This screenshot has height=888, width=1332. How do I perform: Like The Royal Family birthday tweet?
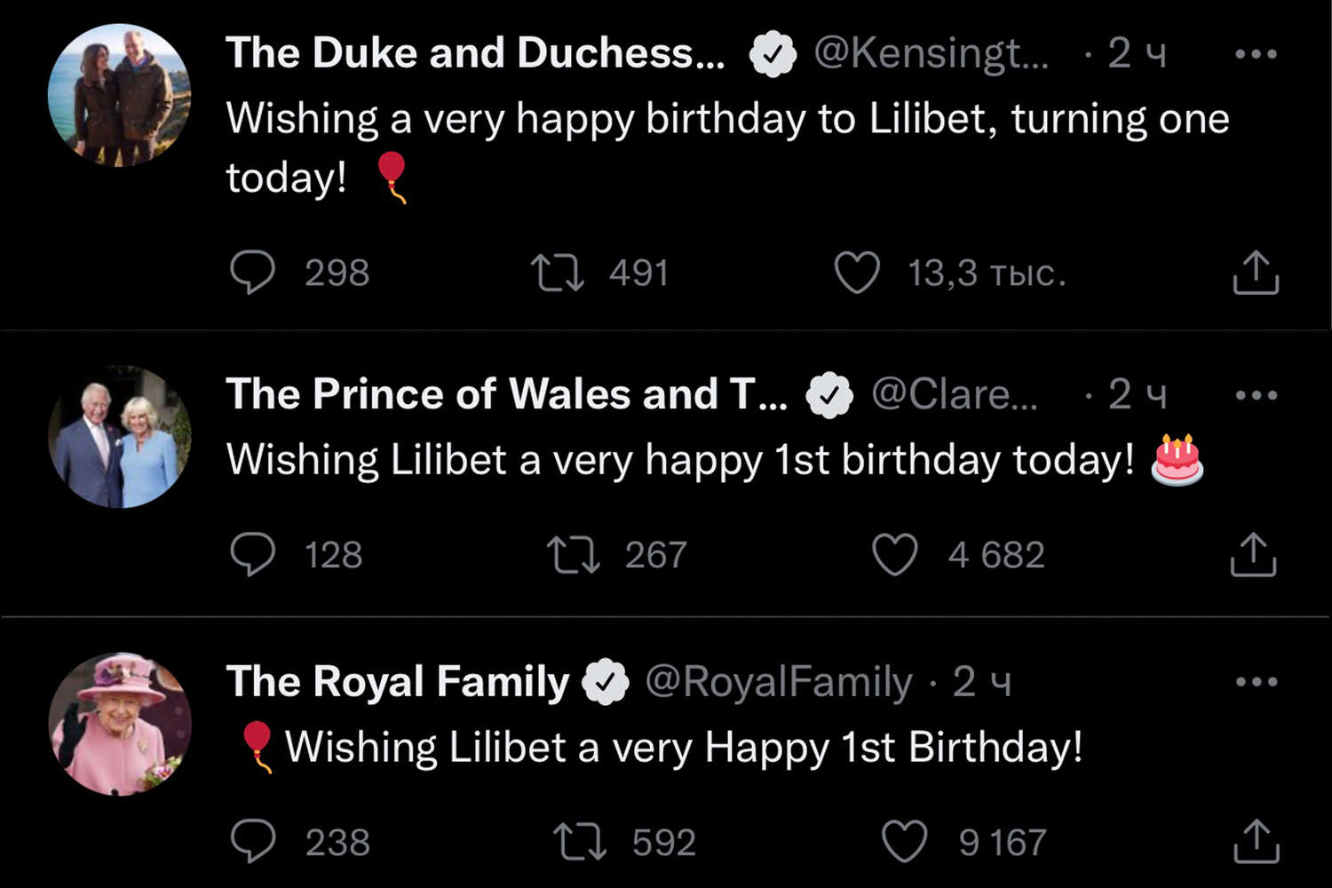[x=904, y=841]
